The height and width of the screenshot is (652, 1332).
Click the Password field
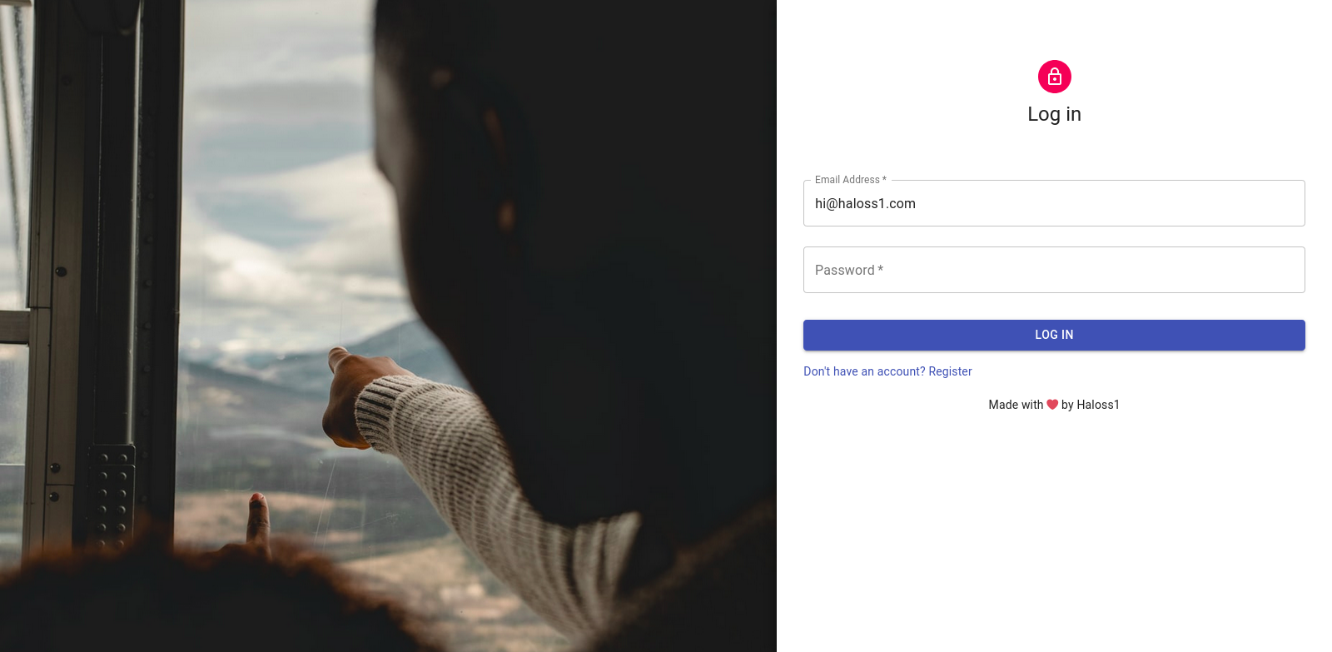pyautogui.click(x=1054, y=270)
